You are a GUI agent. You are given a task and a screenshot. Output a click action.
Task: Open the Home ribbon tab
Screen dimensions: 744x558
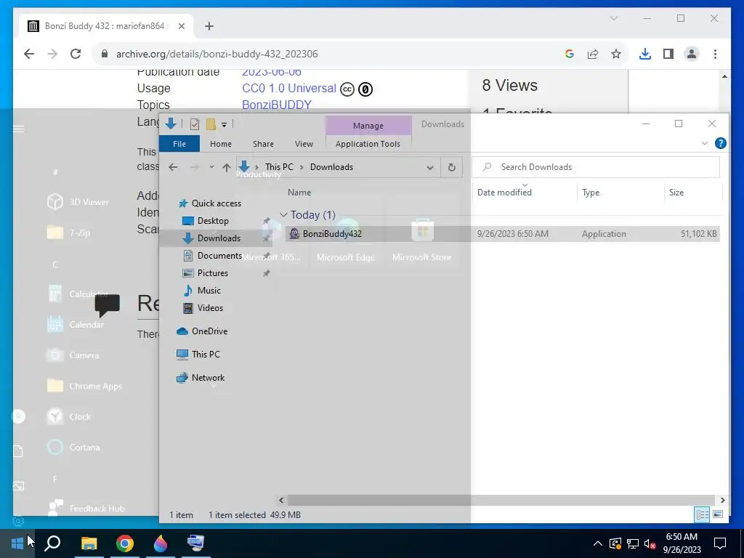[221, 144]
